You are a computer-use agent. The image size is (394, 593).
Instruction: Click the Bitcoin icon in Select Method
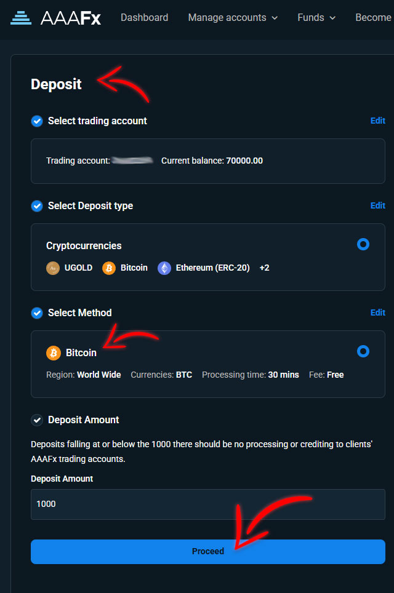[x=54, y=353]
